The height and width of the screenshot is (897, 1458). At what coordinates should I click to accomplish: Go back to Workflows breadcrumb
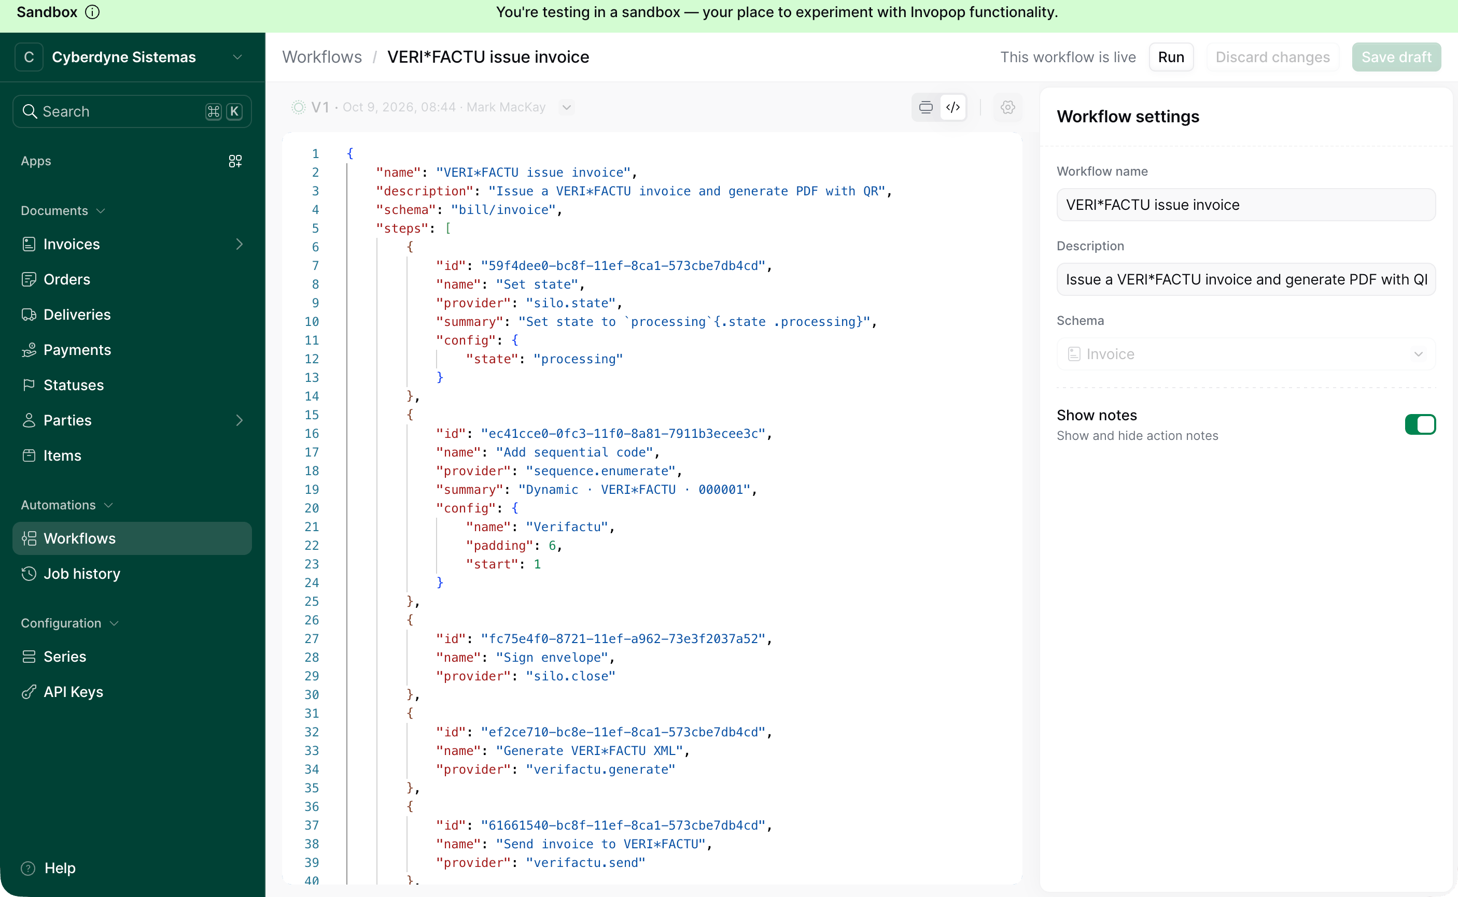[321, 57]
